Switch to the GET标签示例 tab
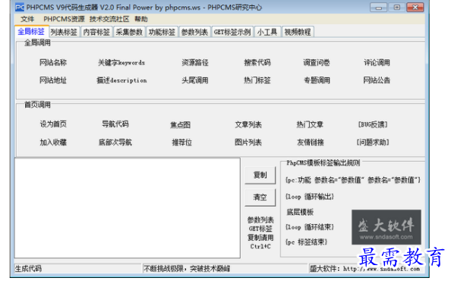 pos(232,32)
